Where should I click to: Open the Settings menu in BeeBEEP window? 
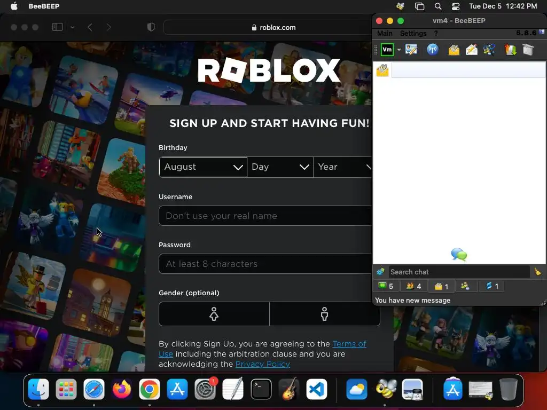coord(413,34)
